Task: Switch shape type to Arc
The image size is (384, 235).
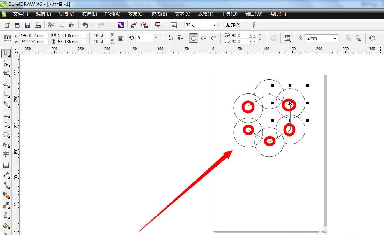Action: (213, 38)
